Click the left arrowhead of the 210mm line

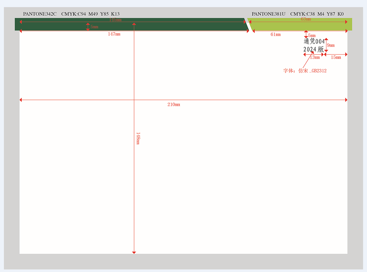pos(21,100)
